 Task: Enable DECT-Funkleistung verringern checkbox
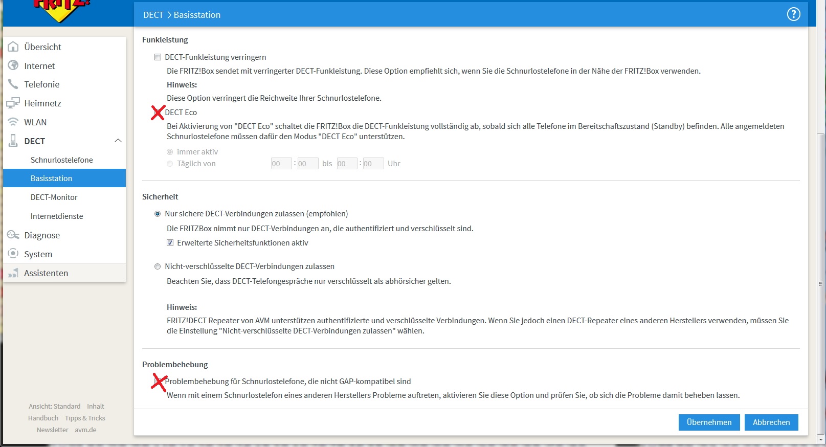coord(158,57)
